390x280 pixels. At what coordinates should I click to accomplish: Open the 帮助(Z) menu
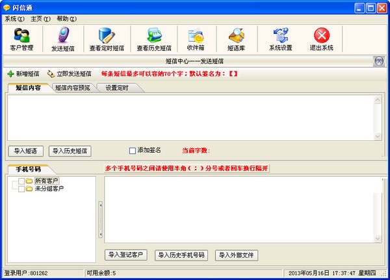coord(66,19)
